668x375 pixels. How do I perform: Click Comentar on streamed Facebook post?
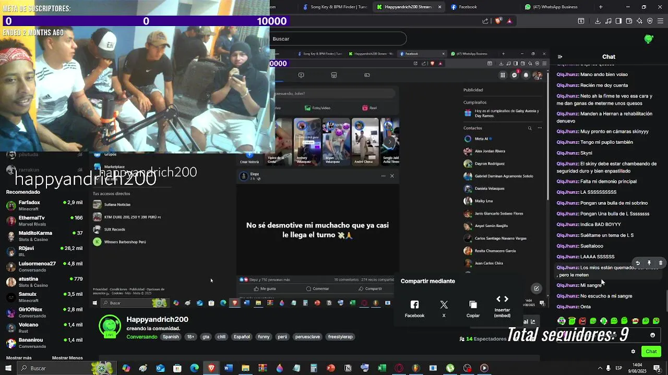(317, 289)
